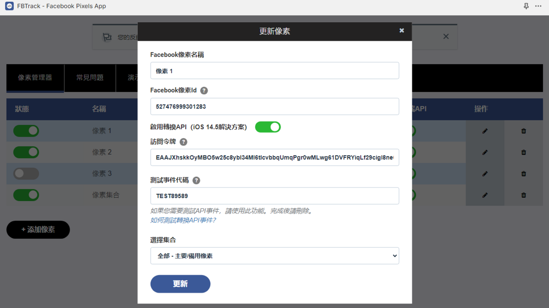Close the update pixel dialog
The image size is (549, 308).
click(401, 30)
